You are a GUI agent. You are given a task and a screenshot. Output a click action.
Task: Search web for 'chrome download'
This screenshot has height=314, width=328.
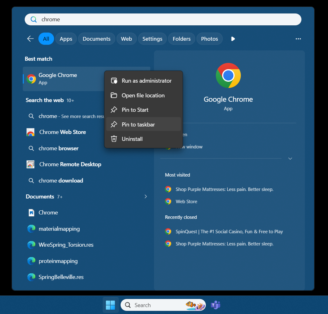click(86, 180)
